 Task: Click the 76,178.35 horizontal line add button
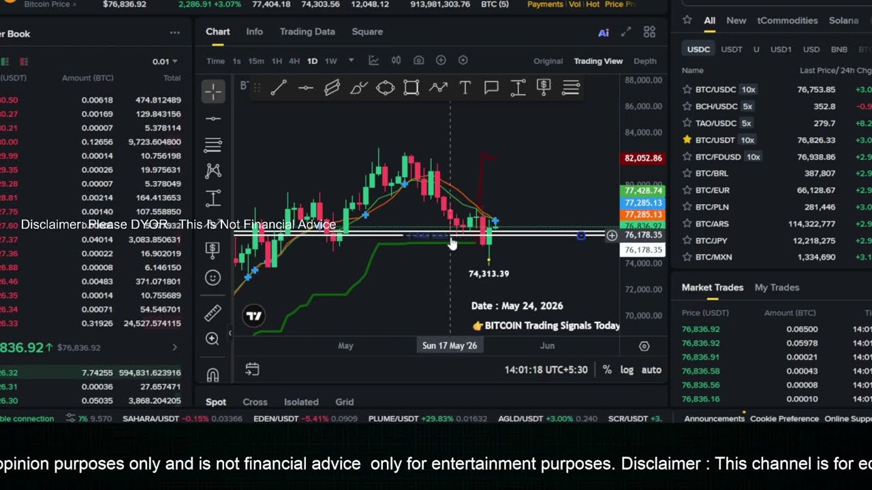[x=612, y=235]
